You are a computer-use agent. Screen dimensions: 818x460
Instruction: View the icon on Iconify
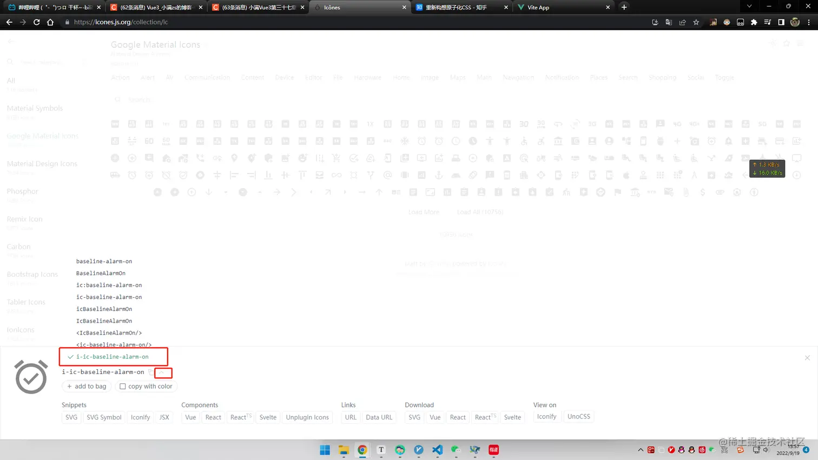point(546,417)
